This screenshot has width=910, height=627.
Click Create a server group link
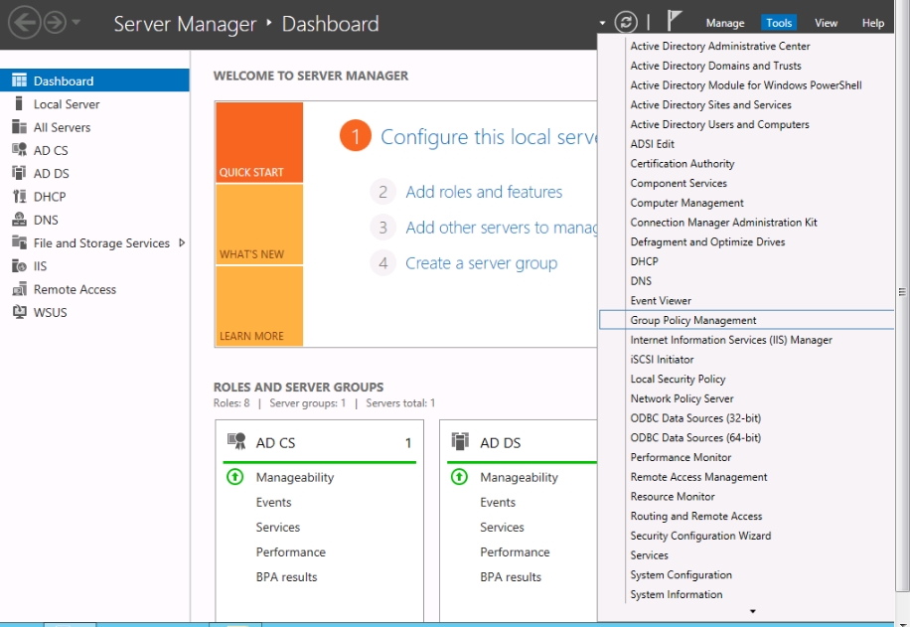(481, 263)
